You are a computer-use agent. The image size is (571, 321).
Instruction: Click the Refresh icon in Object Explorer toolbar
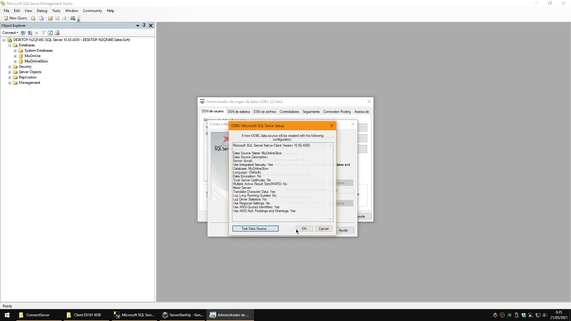coord(50,33)
